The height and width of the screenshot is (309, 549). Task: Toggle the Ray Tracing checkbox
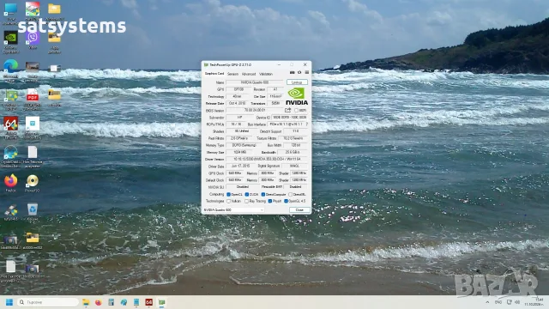[246, 202]
